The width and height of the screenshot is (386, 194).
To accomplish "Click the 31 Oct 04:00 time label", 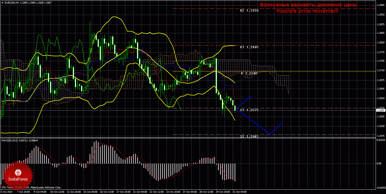I will click(239, 192).
